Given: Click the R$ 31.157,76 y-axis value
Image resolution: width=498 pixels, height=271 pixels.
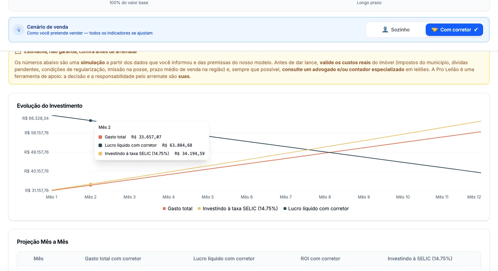Looking at the screenshot, I should coord(37,191).
